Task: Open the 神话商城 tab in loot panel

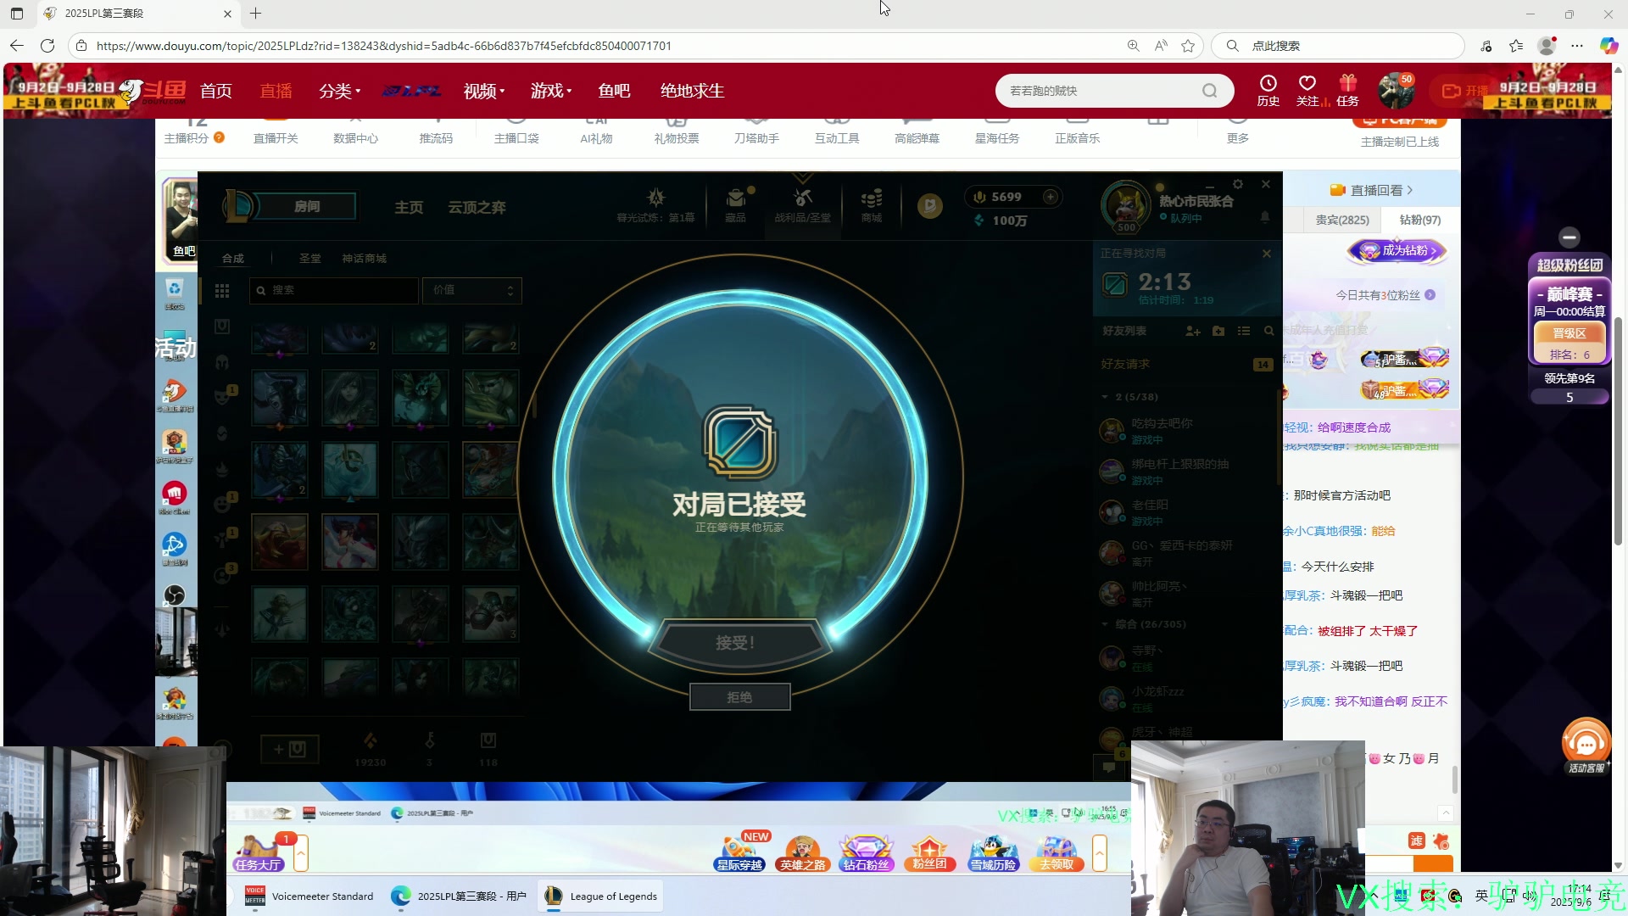Action: point(365,259)
